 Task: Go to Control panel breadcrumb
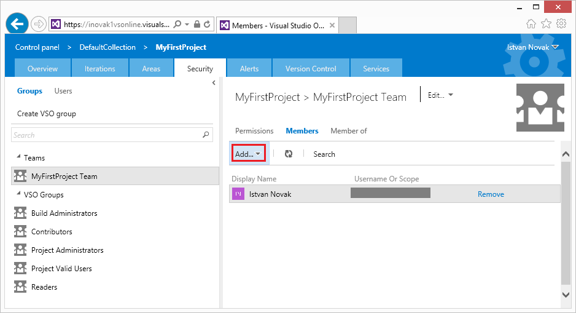(x=37, y=47)
